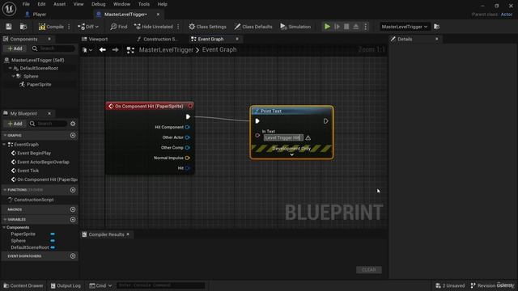Compile the MasterLevelTrigger blueprint

point(51,27)
